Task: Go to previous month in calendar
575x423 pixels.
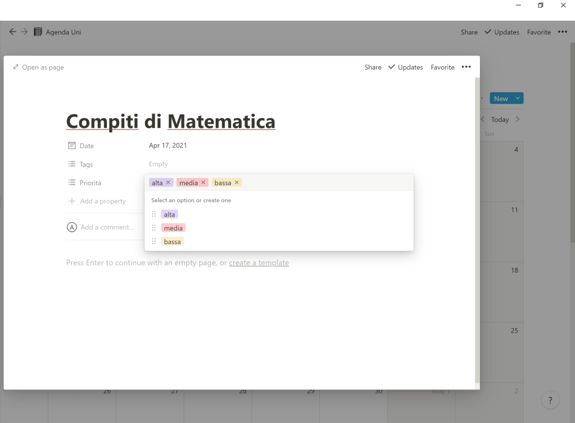Action: (482, 119)
